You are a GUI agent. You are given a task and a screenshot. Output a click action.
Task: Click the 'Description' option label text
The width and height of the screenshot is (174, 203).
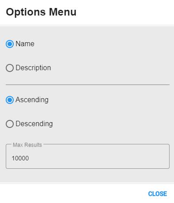33,68
